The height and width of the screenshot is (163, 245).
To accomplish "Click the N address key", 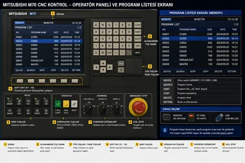I will [102, 25].
